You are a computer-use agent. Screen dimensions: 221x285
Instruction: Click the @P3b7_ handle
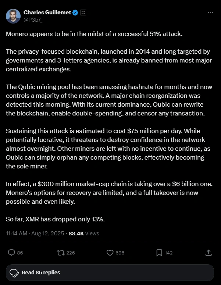pyautogui.click(x=33, y=20)
